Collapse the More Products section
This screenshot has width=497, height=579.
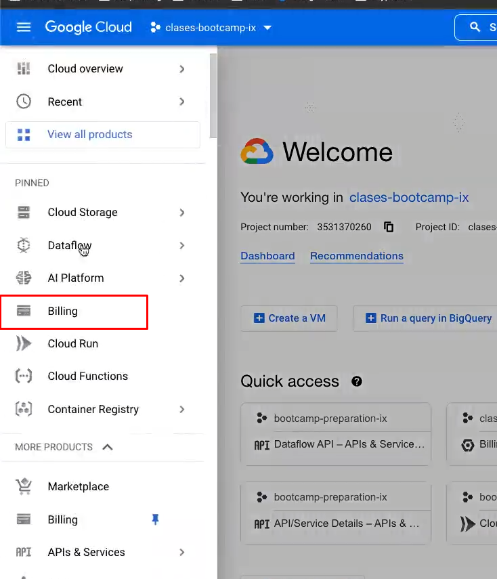pos(108,447)
